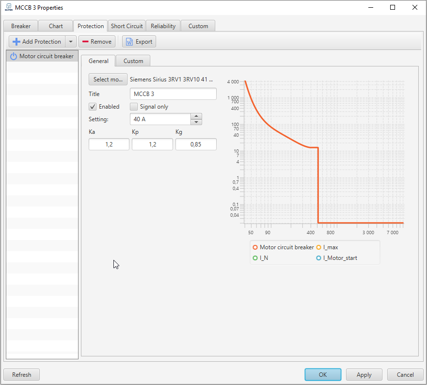Select Motor circuit breaker in the list
The height and width of the screenshot is (385, 427).
pos(42,56)
